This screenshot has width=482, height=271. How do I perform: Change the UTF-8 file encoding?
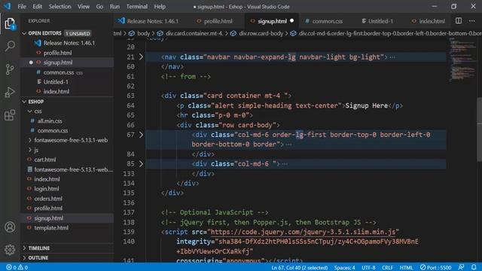coord(368,267)
